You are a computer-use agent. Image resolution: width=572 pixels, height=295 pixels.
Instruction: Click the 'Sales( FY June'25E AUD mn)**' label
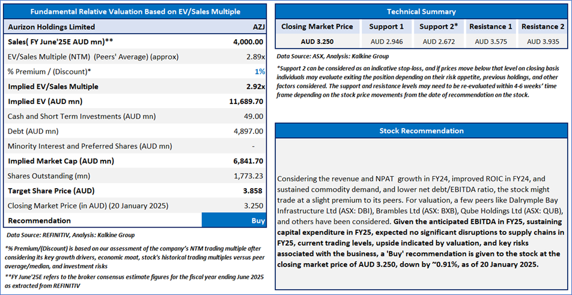60,42
